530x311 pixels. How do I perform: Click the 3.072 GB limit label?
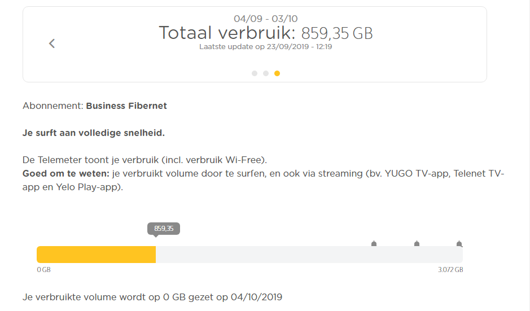(x=450, y=270)
